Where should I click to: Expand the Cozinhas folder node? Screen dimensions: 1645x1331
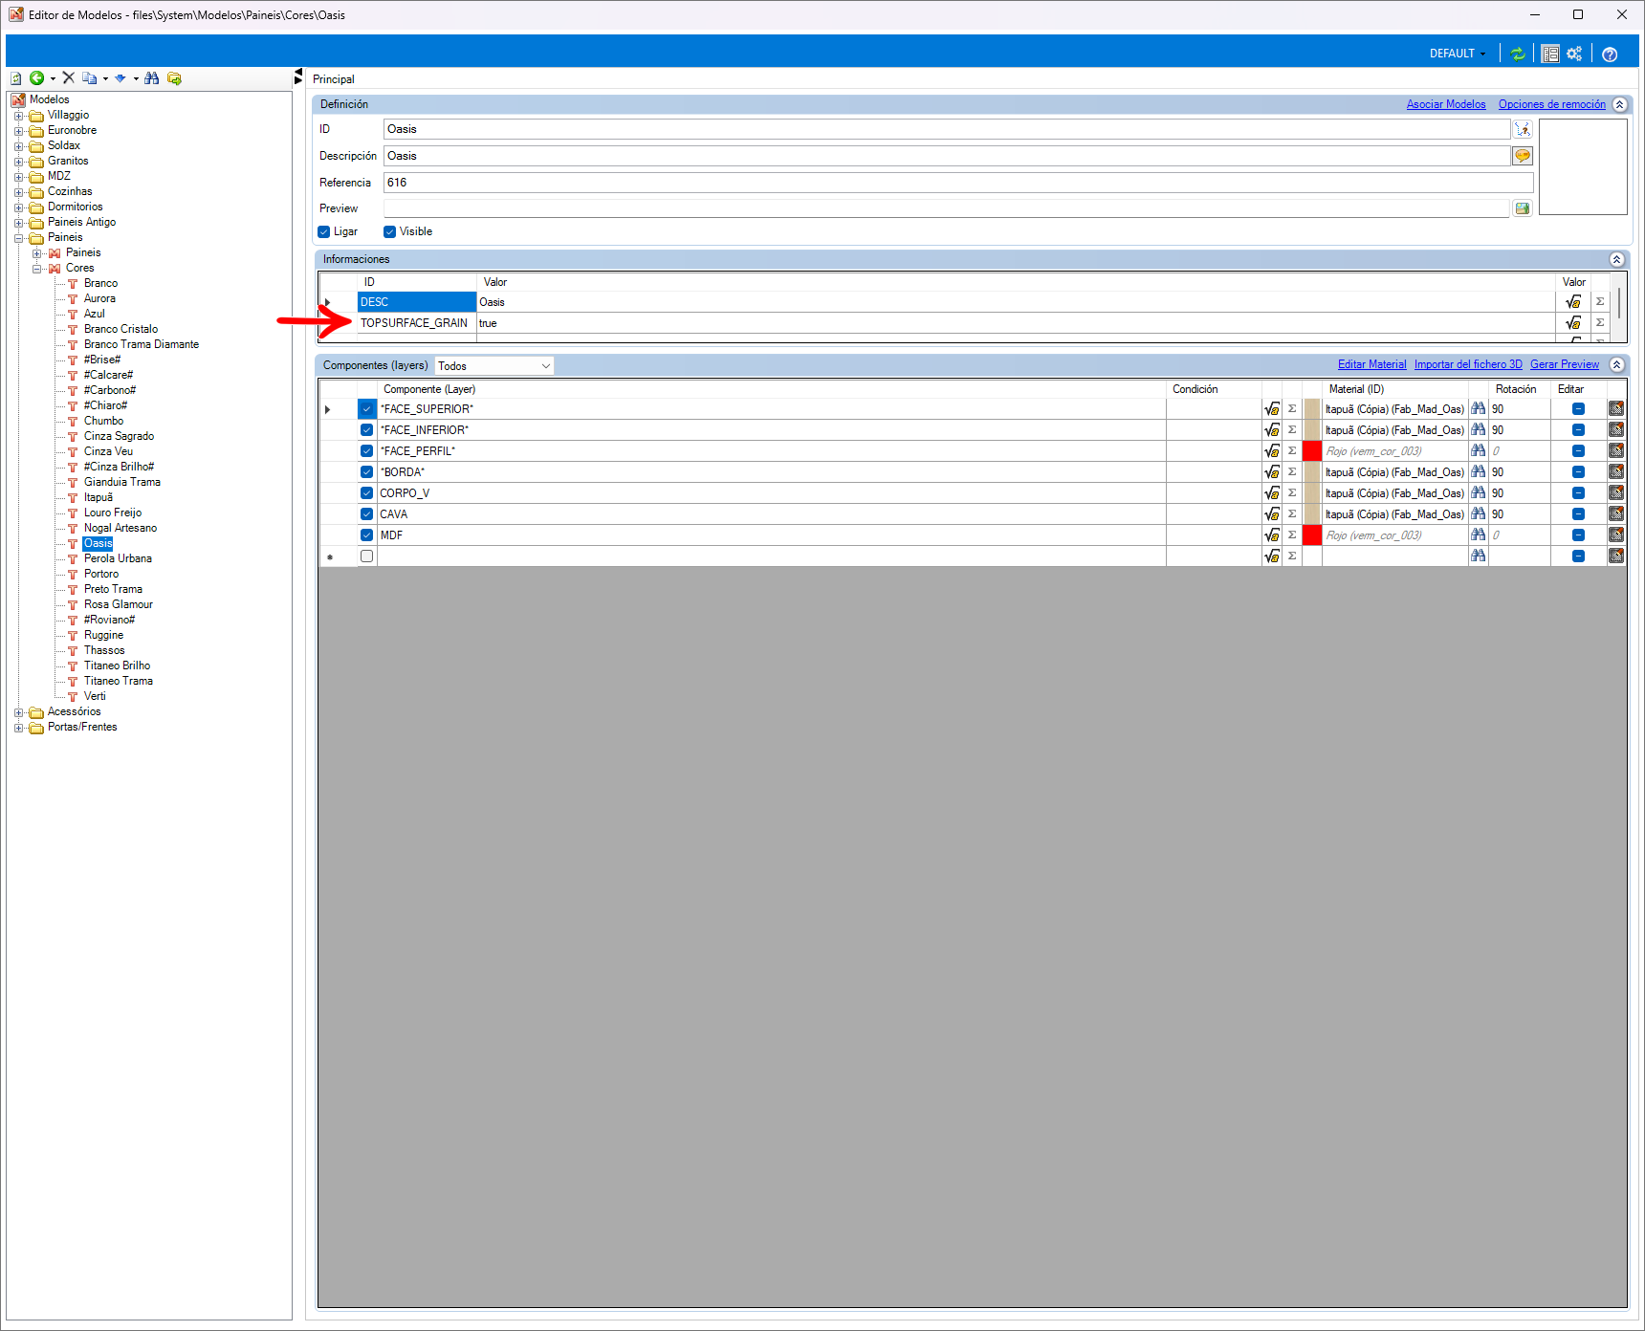point(18,192)
